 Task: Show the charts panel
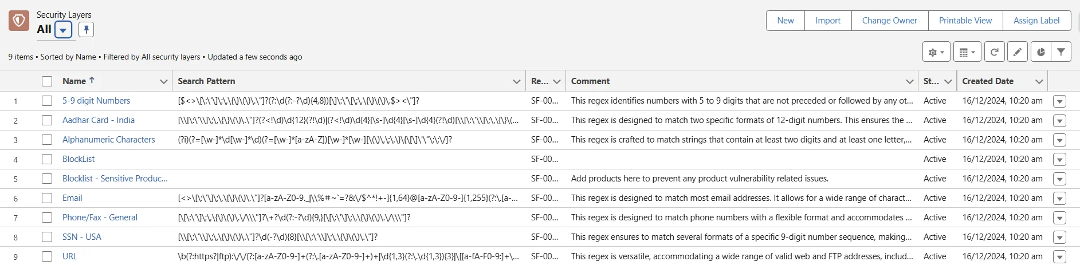(x=1040, y=52)
